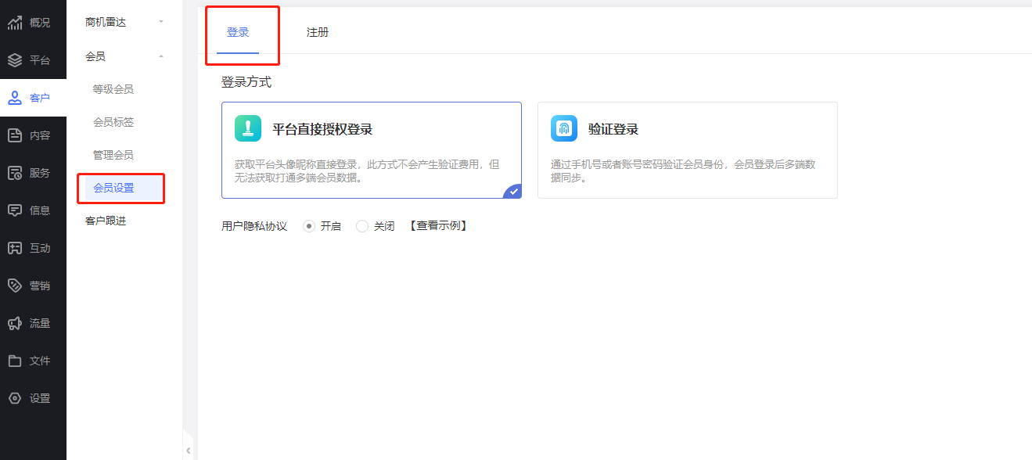
Task: Select 关闭 for 用户隐私协议
Action: point(362,226)
